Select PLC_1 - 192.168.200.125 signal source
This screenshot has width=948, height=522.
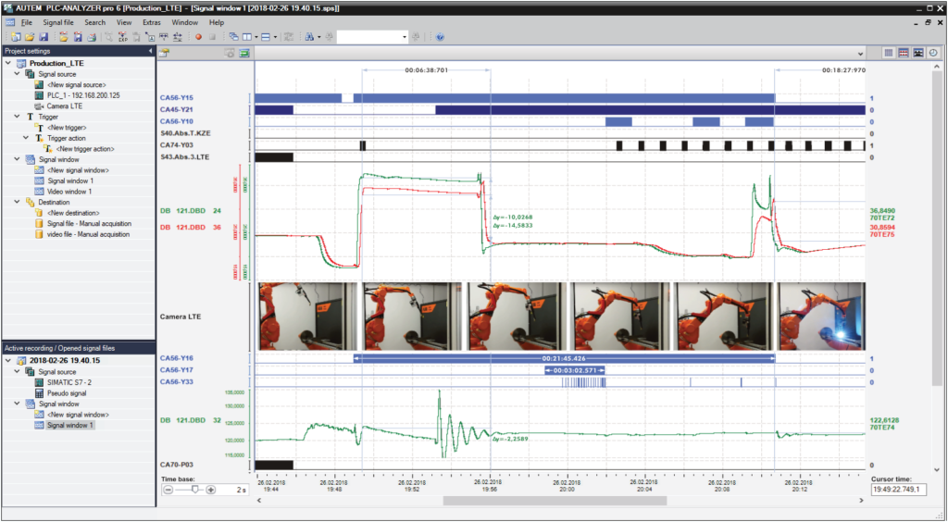point(83,95)
